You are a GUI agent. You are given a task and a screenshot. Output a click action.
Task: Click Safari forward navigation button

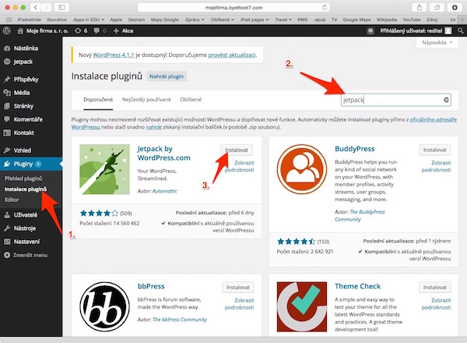pos(46,8)
